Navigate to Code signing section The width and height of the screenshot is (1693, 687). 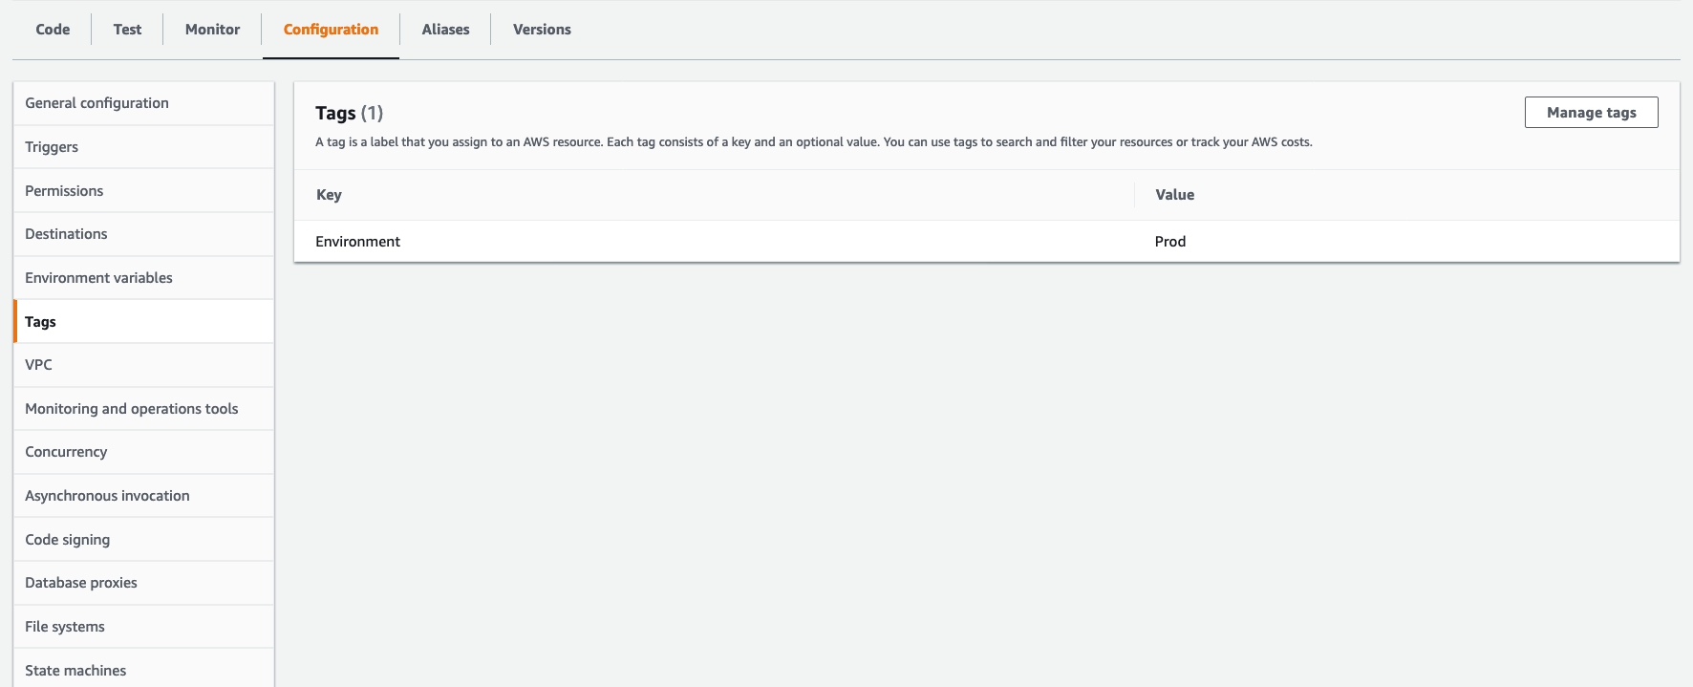point(67,539)
